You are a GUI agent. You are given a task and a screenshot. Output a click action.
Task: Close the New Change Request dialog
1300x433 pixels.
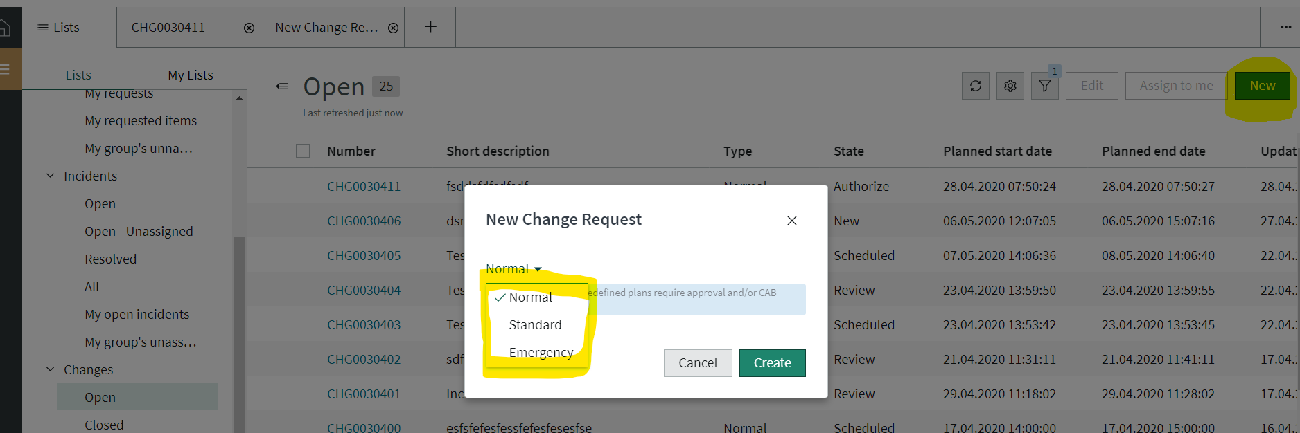(x=792, y=221)
